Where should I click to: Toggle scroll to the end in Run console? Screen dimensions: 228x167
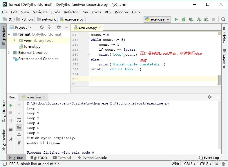tap(19, 128)
